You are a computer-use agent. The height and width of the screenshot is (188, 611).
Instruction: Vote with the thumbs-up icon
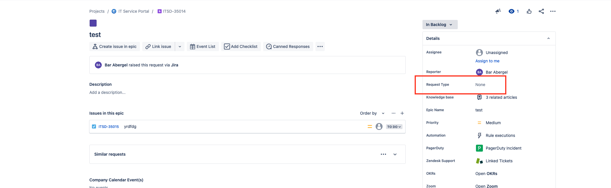[529, 11]
